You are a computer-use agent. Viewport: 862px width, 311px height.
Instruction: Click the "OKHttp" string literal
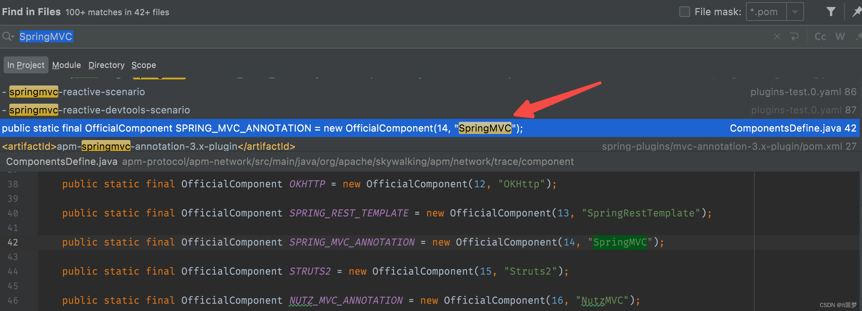pyautogui.click(x=521, y=184)
